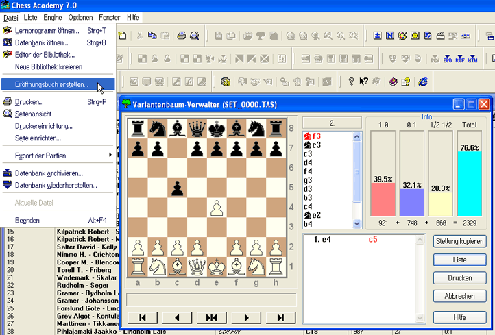Image resolution: width=495 pixels, height=335 pixels.
Task: Click the blue N toolbar icon
Action: pos(390,36)
